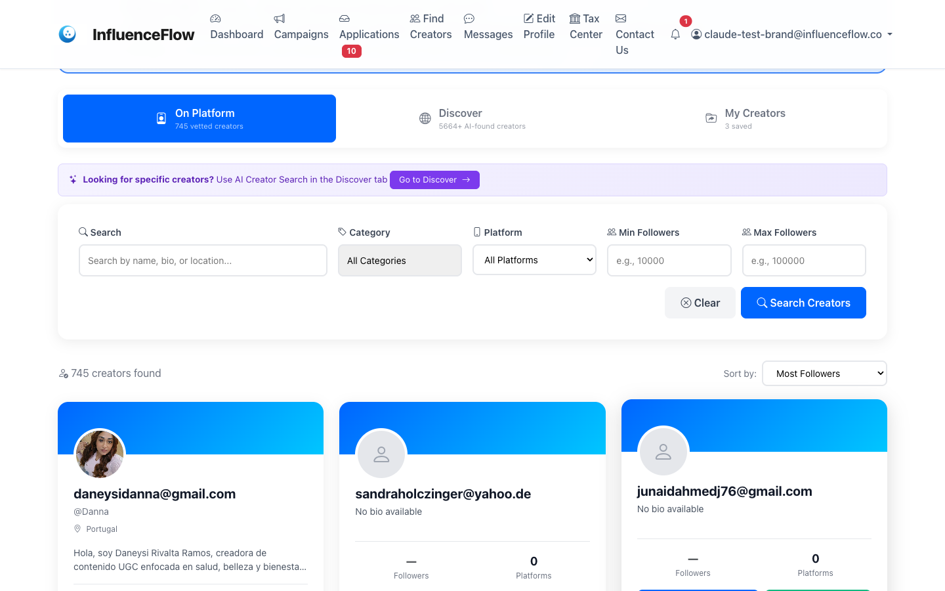945x591 pixels.
Task: Open the Tax Center page
Action: (x=585, y=27)
